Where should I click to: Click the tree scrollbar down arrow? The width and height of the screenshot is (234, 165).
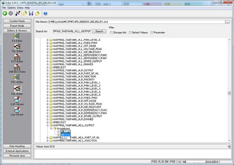(229, 141)
